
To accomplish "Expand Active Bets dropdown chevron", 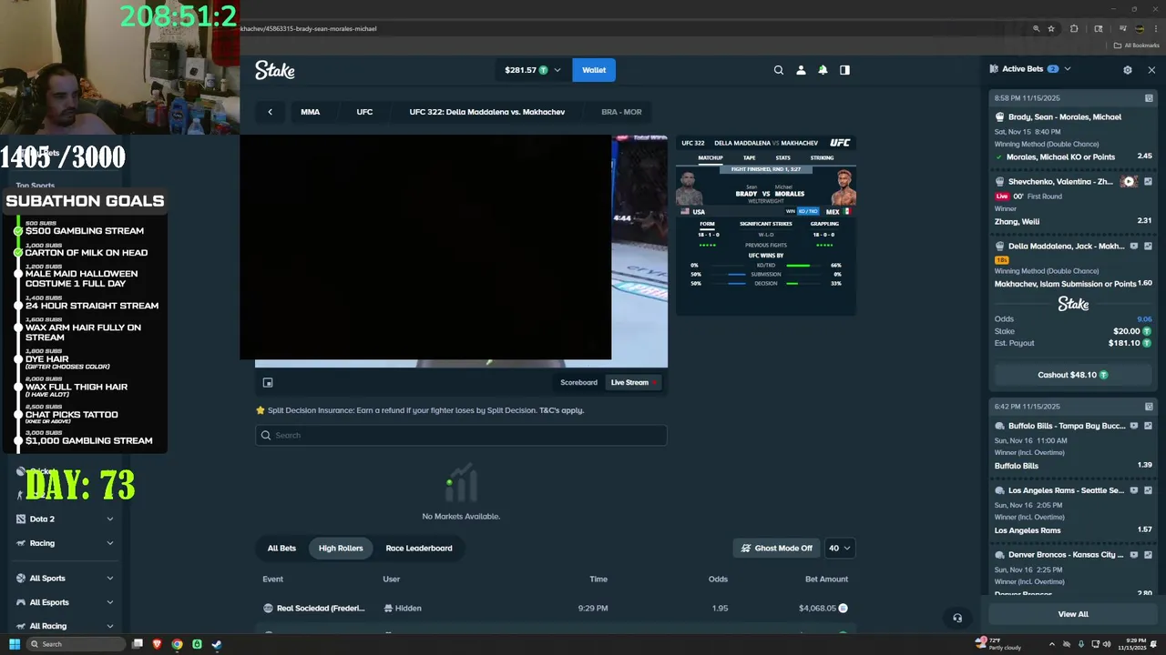I will click(1068, 69).
